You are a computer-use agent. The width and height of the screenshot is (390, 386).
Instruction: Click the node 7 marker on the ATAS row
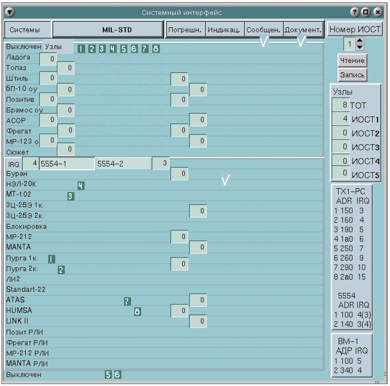(x=127, y=301)
